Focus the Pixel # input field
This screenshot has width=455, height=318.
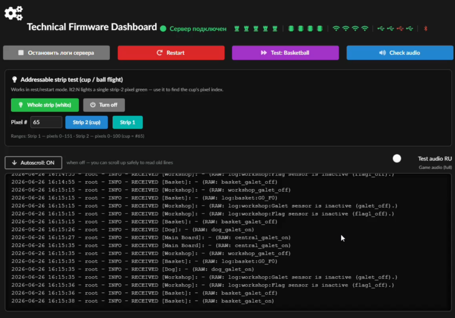(46, 122)
